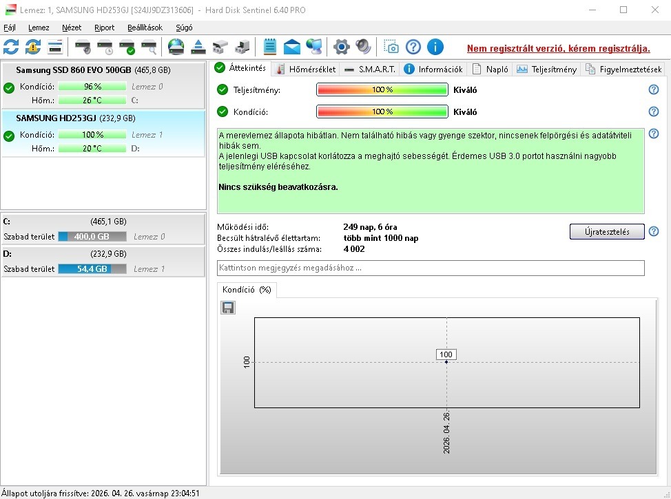This screenshot has width=671, height=499.
Task: Click the window panel layout toolbar icon
Action: tap(55, 47)
